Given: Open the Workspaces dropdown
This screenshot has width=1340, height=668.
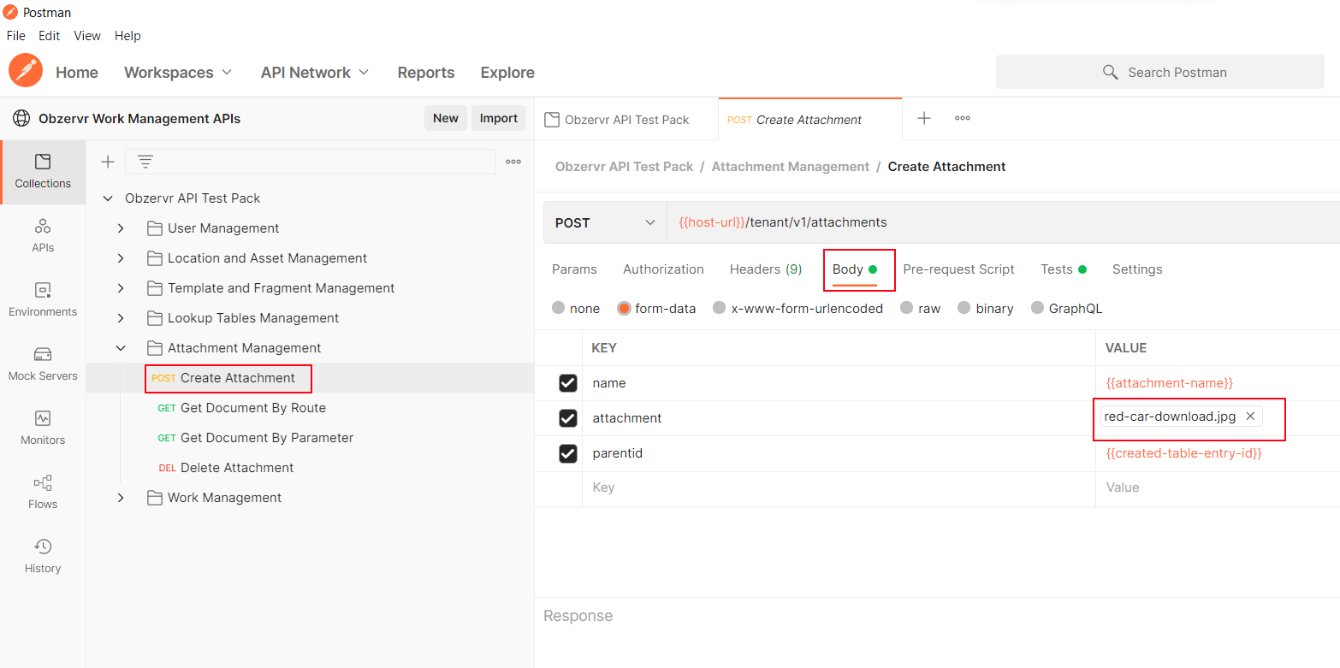Looking at the screenshot, I should pyautogui.click(x=178, y=73).
